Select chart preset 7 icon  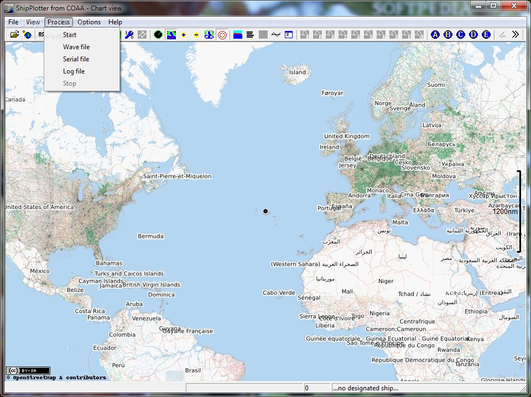(x=381, y=34)
